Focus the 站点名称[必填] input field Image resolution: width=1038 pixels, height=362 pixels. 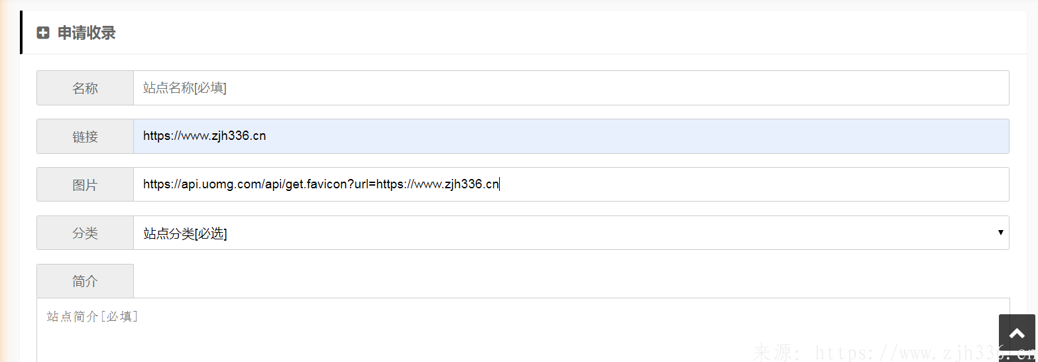[x=571, y=88]
